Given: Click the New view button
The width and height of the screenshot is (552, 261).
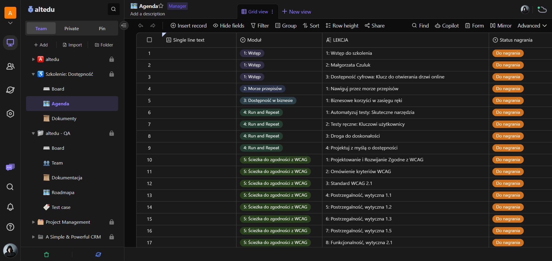Looking at the screenshot, I should click(x=296, y=12).
